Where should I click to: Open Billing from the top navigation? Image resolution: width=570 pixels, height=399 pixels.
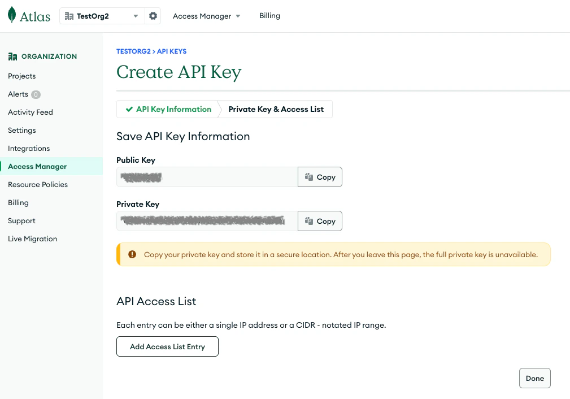269,16
